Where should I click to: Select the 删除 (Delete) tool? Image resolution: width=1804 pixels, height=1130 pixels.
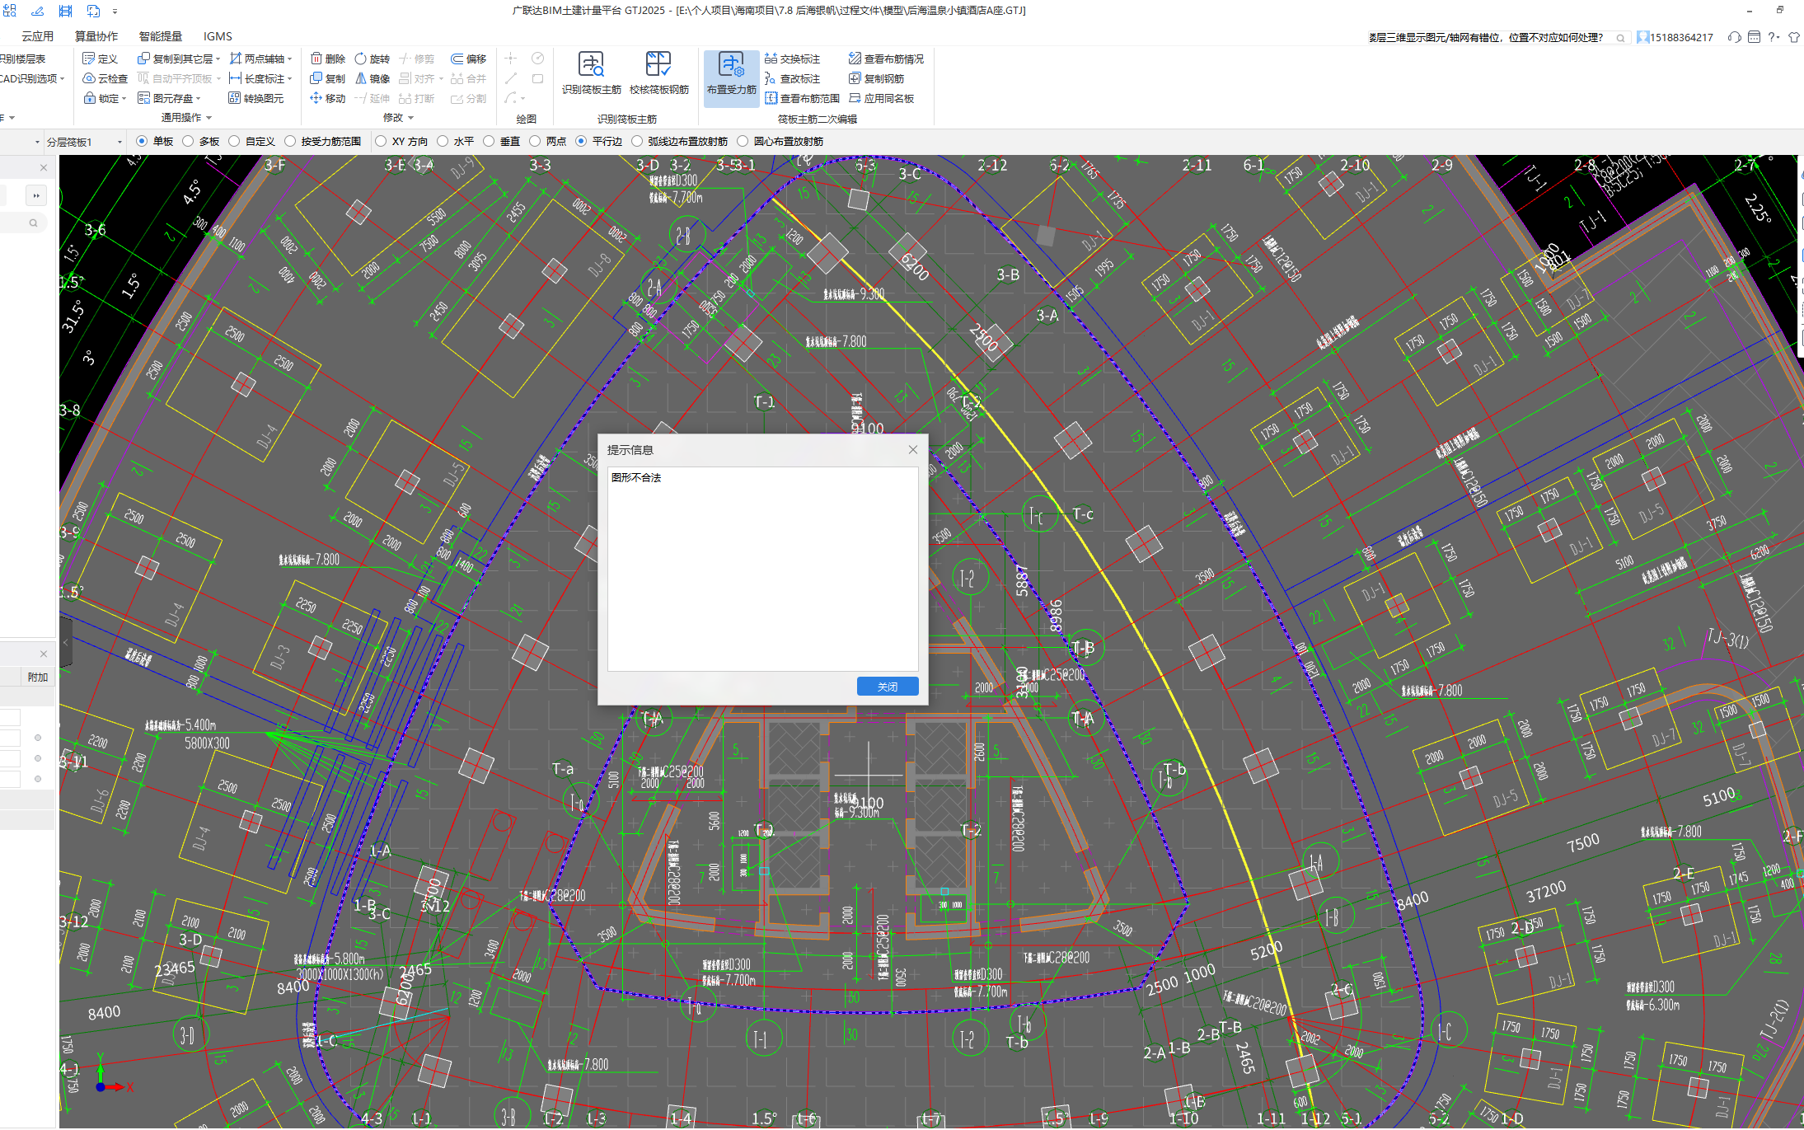(327, 59)
